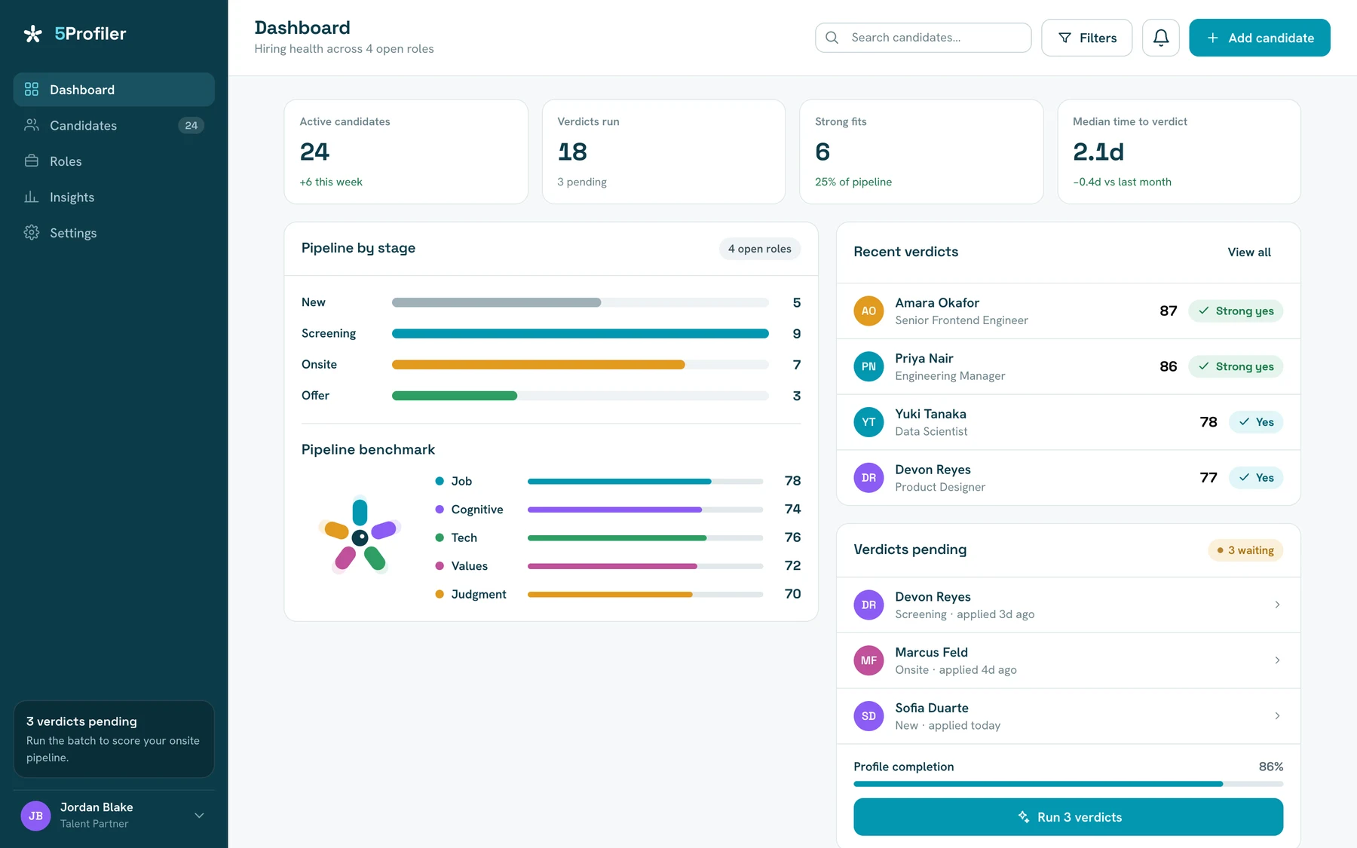Image resolution: width=1357 pixels, height=848 pixels.
Task: Click the 5Profiler star logo icon
Action: [32, 34]
